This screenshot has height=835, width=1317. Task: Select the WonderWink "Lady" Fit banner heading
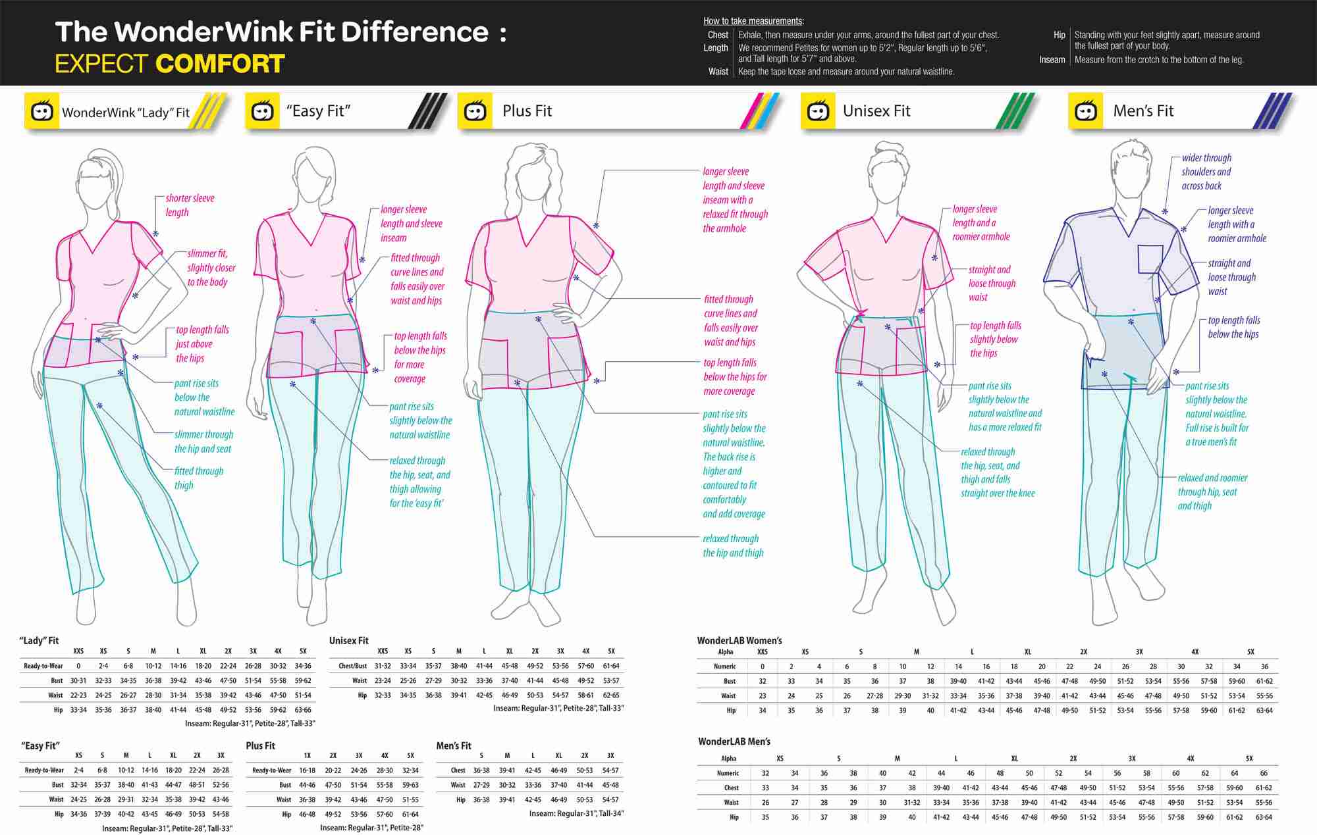126,113
